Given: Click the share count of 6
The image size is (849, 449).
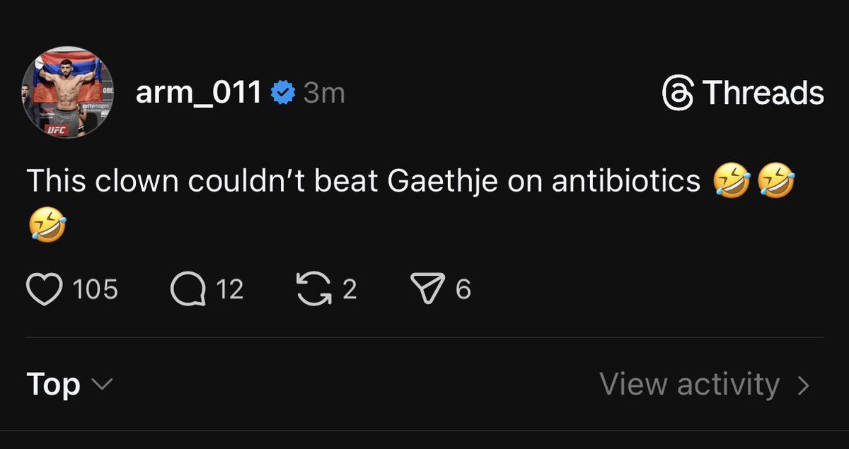Looking at the screenshot, I should click(x=463, y=290).
